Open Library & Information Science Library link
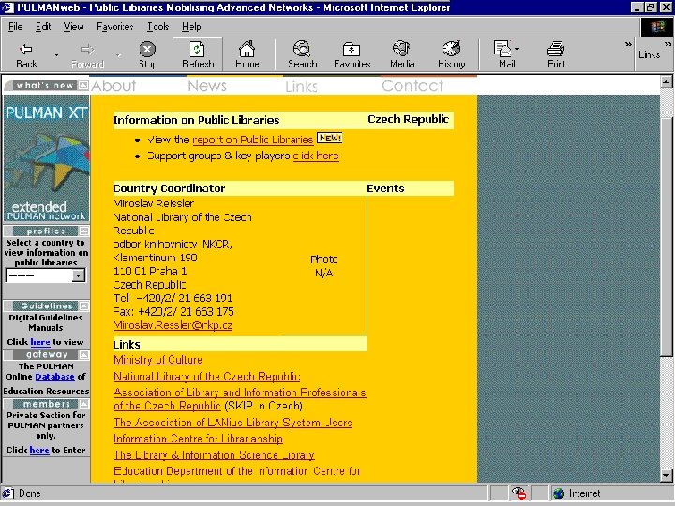This screenshot has height=506, width=675. pyautogui.click(x=214, y=454)
